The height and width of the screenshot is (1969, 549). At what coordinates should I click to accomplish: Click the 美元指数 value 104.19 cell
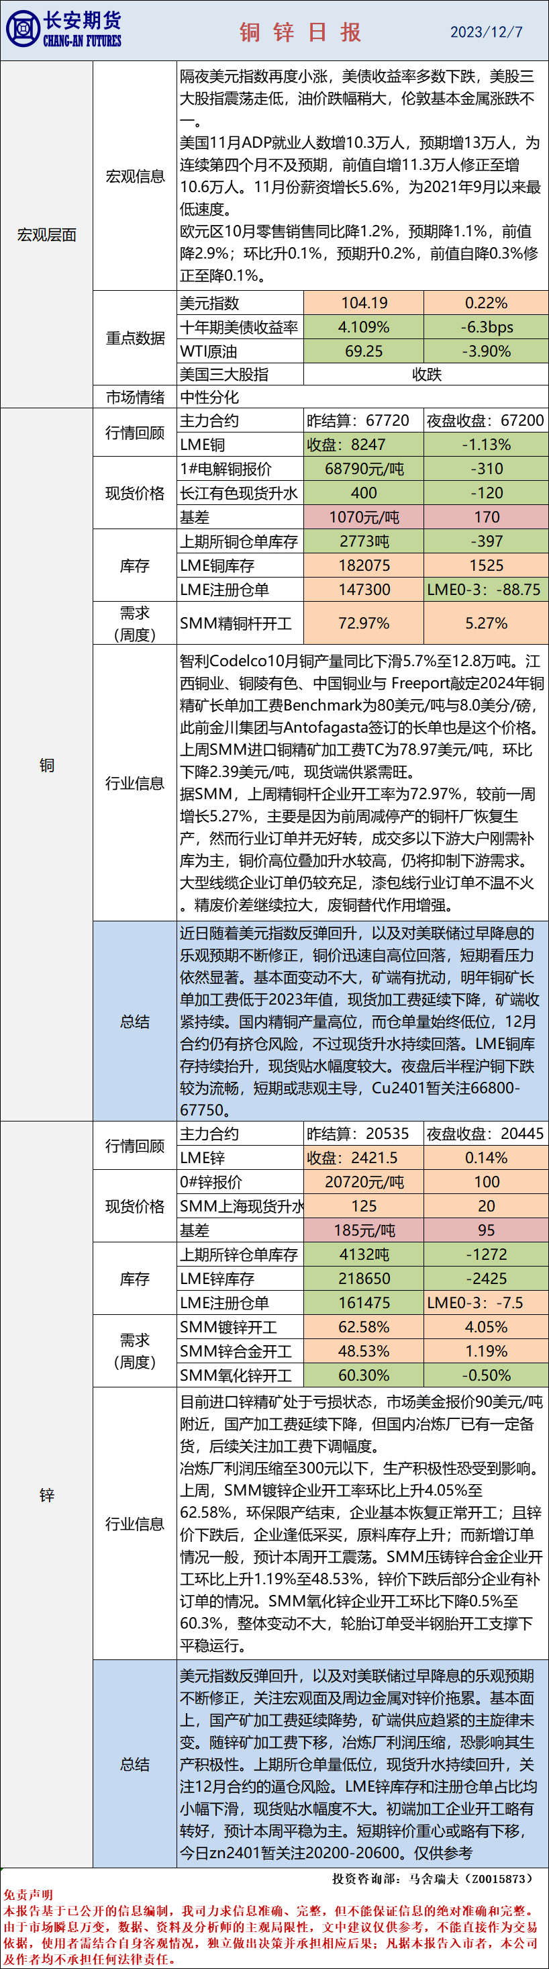click(364, 303)
